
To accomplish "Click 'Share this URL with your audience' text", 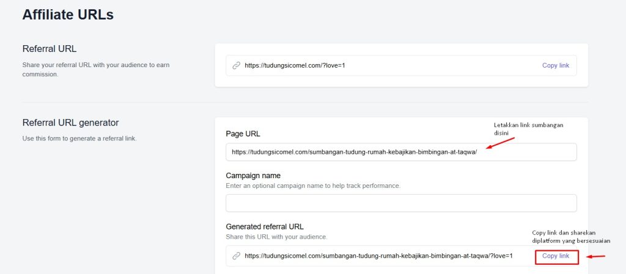I will click(276, 237).
